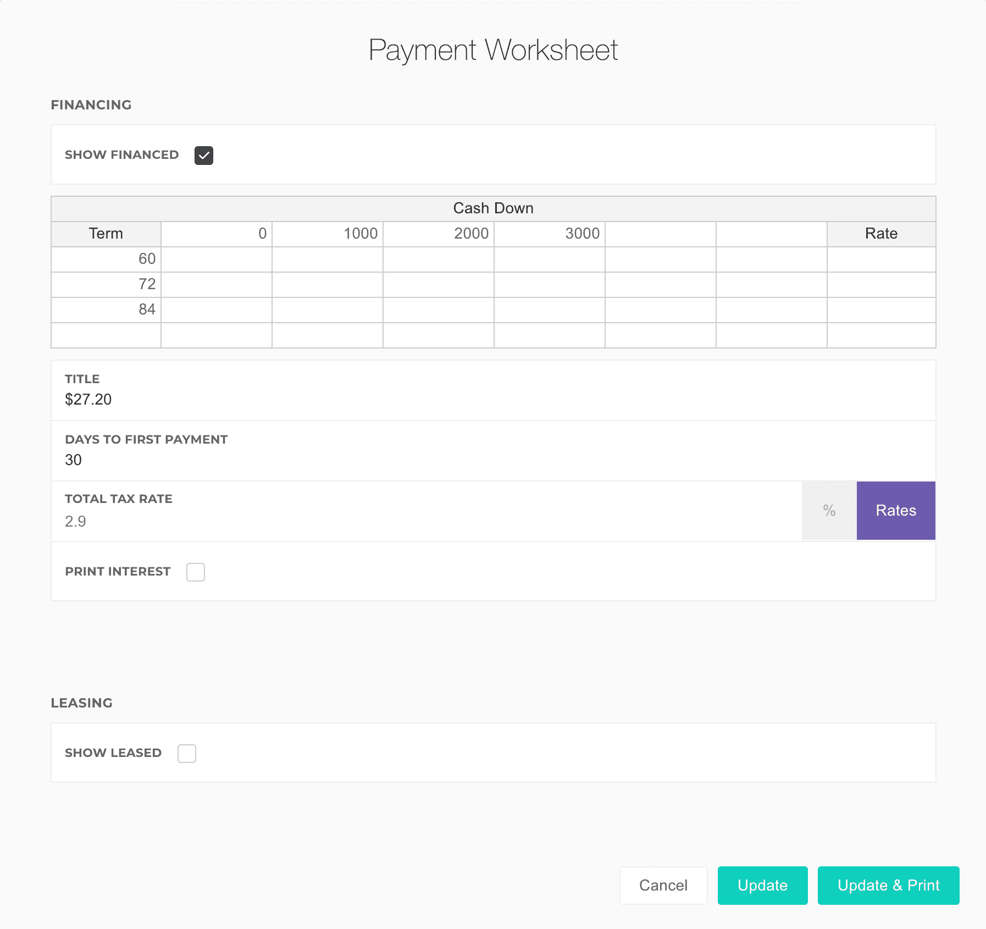Check the Show Leased checkbox
The height and width of the screenshot is (929, 986).
pos(186,754)
